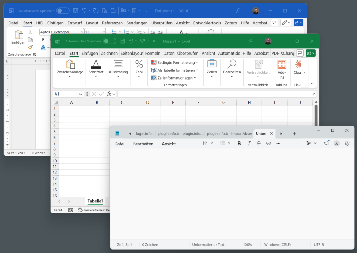This screenshot has width=357, height=253.
Task: Click the Cut scissors icon in Word
Action: coord(30,32)
